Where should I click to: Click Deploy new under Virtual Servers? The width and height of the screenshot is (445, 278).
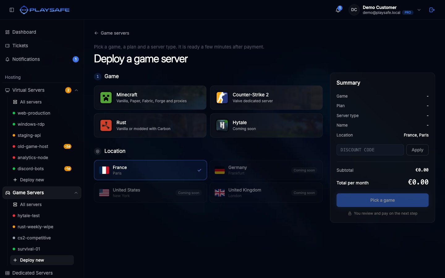click(x=42, y=180)
